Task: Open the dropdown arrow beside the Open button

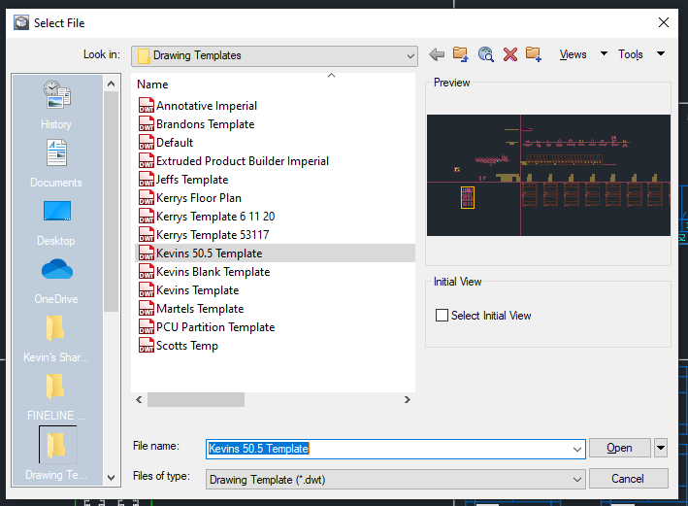Action: [661, 448]
